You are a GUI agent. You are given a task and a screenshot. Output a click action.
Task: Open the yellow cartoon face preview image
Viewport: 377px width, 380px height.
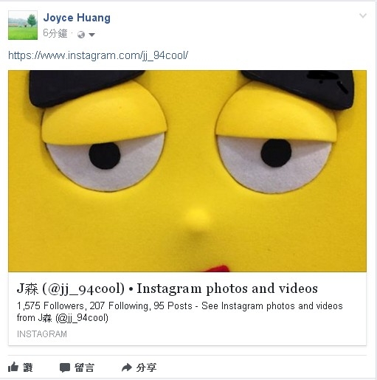coord(187,171)
